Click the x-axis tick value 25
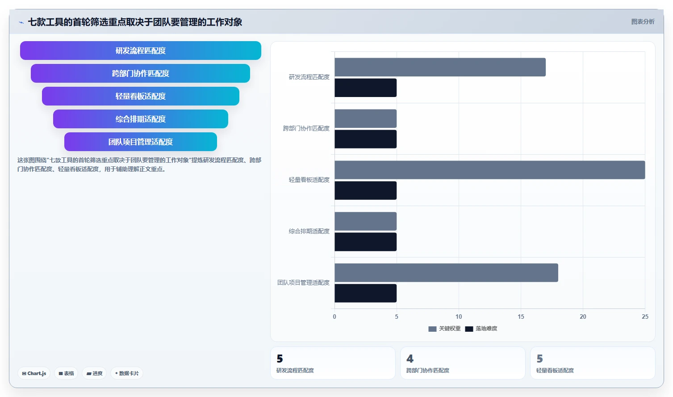Image resolution: width=673 pixels, height=397 pixels. [645, 317]
